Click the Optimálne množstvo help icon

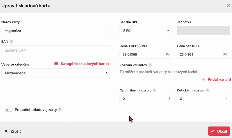(x=154, y=90)
